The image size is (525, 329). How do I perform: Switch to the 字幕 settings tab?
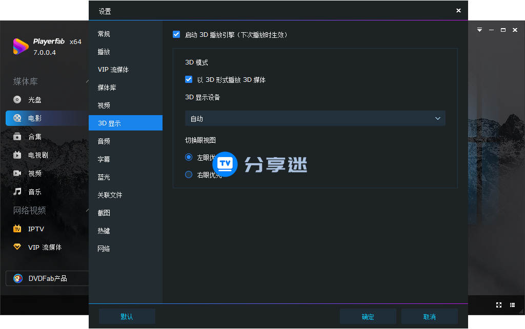coord(103,159)
